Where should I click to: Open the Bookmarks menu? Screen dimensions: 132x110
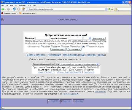coord(22,5)
